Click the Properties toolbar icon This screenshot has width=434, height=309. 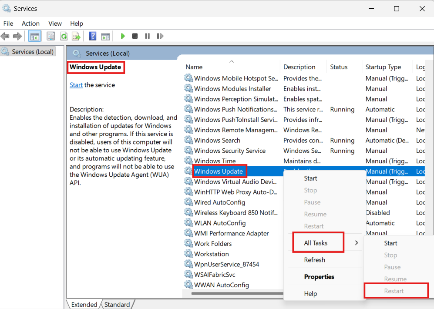pos(50,36)
